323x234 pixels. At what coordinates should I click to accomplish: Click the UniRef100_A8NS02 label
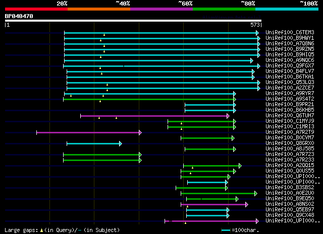[290, 204]
